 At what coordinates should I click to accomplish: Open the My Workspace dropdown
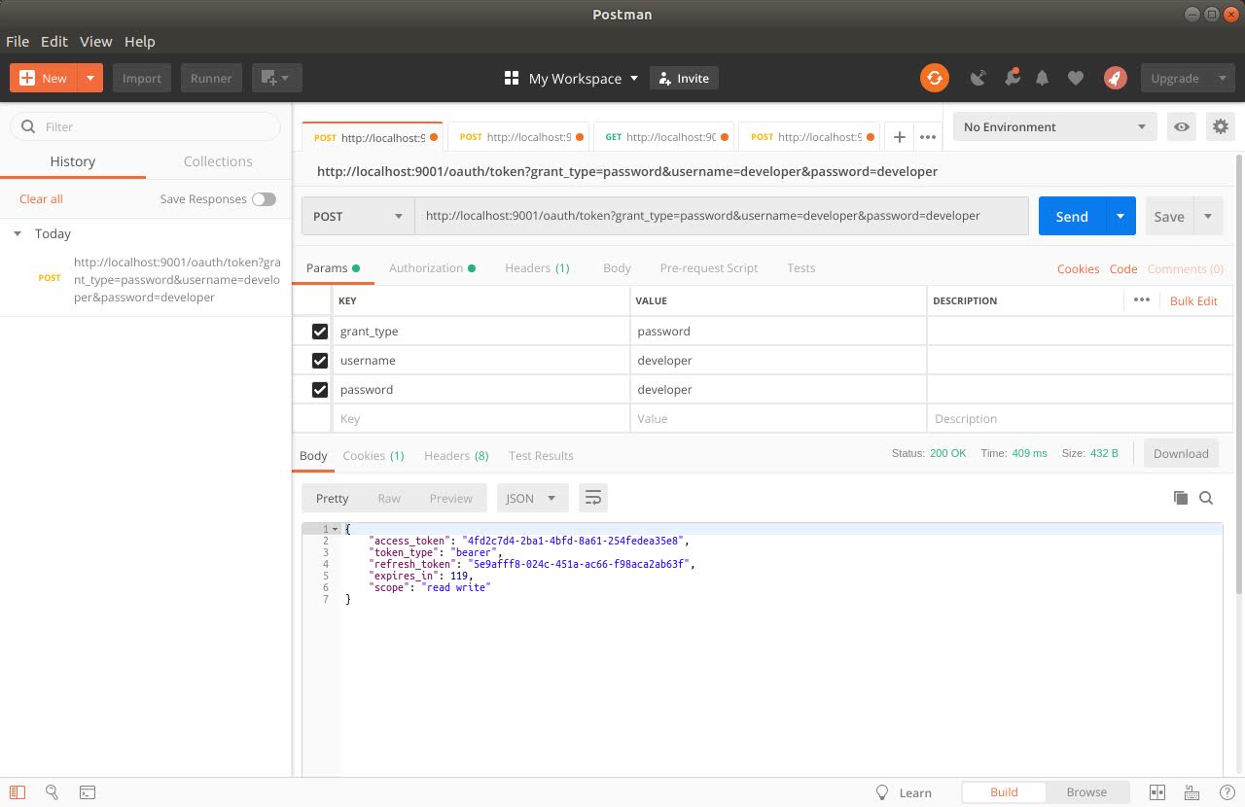(584, 78)
